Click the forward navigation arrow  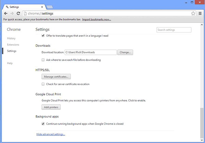pyautogui.click(x=12, y=13)
